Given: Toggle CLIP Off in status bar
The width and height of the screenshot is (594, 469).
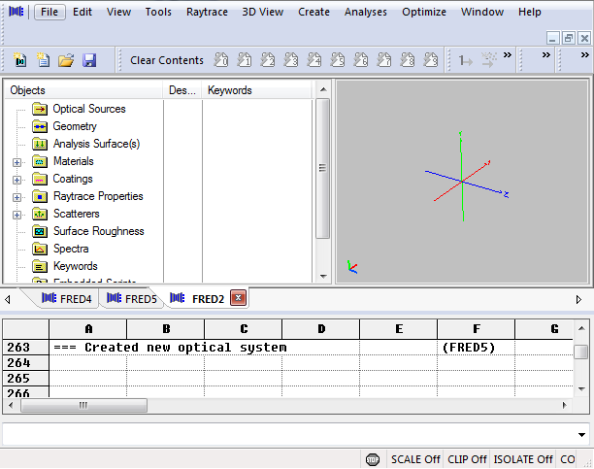Looking at the screenshot, I should [467, 459].
